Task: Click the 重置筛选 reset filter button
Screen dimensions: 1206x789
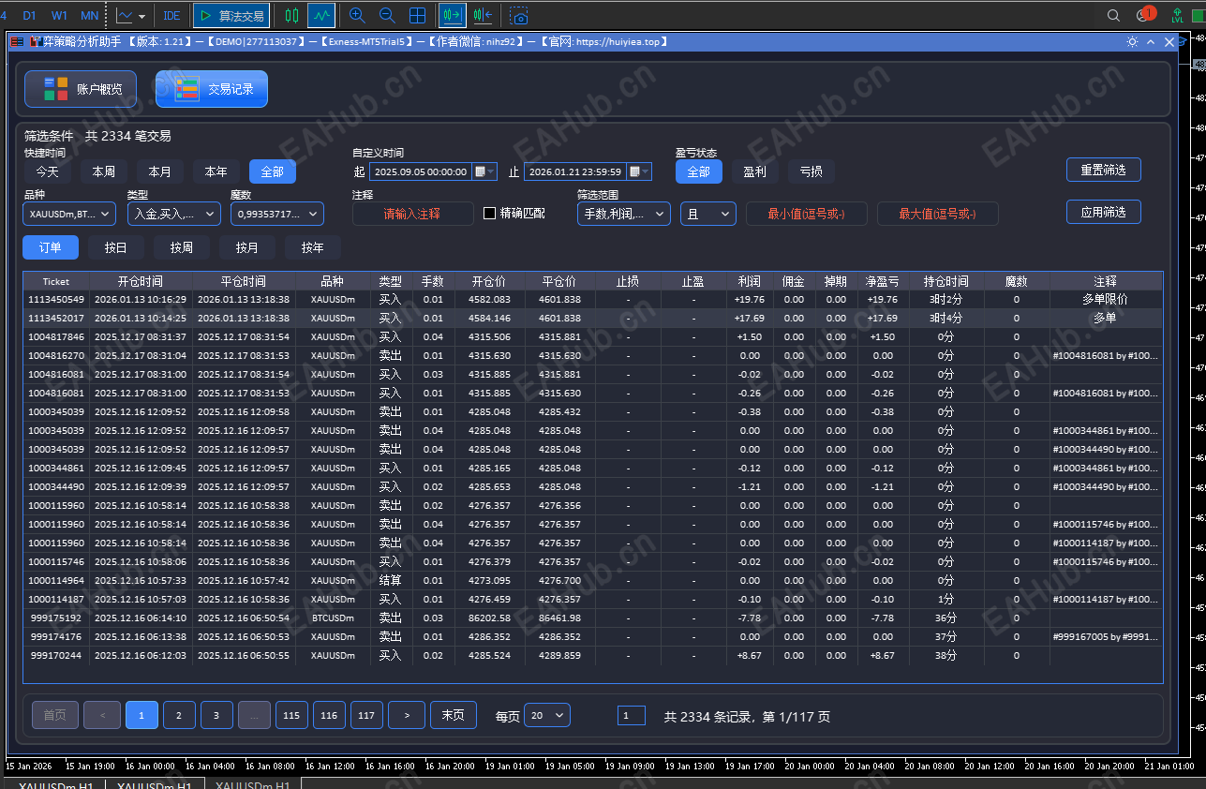Action: tap(1104, 170)
